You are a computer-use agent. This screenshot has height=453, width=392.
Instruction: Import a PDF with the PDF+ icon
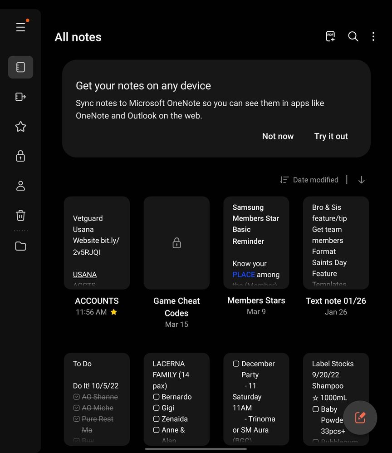[x=330, y=36]
